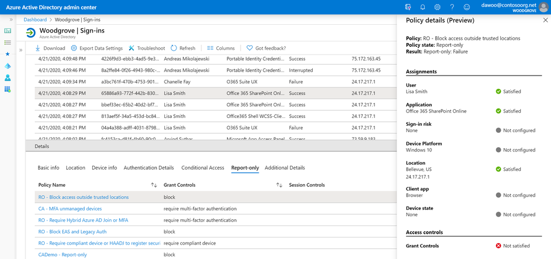This screenshot has height=259, width=551.
Task: Click the Download button
Action: point(50,48)
